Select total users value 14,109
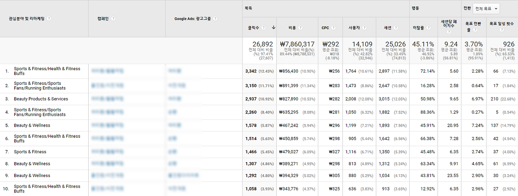 pos(362,44)
